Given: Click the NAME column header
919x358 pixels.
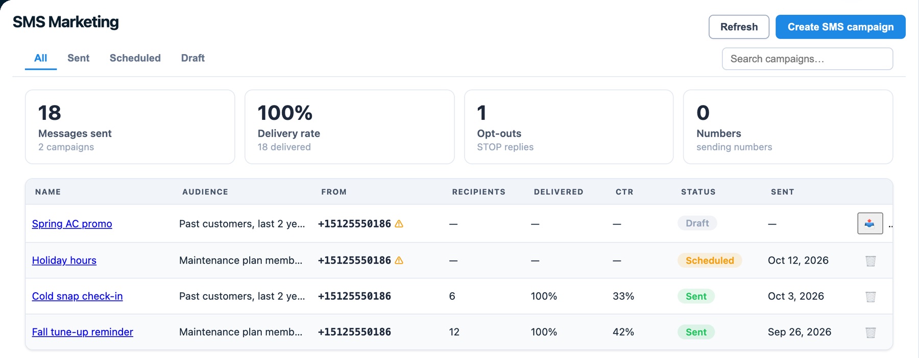Looking at the screenshot, I should (48, 192).
